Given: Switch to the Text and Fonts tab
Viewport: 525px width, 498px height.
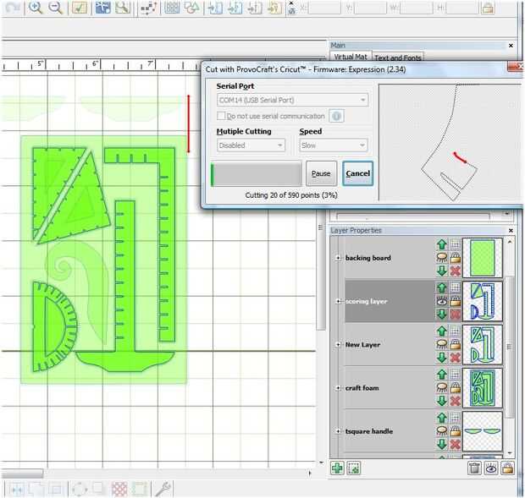Looking at the screenshot, I should (398, 57).
